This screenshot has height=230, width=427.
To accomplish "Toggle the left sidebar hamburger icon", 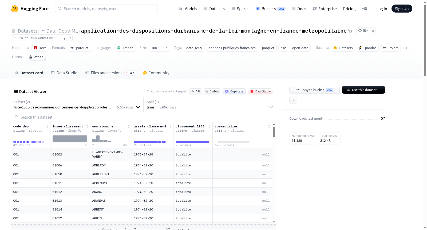I will click(1, 89).
